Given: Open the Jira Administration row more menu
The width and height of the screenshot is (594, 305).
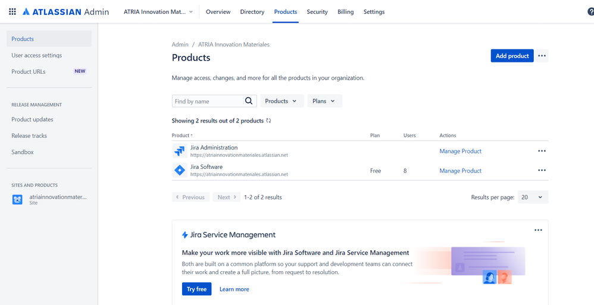Looking at the screenshot, I should point(542,151).
